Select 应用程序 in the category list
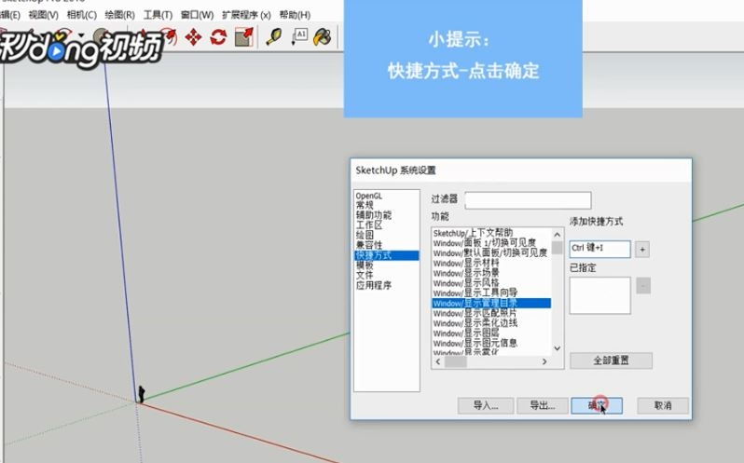 point(374,285)
